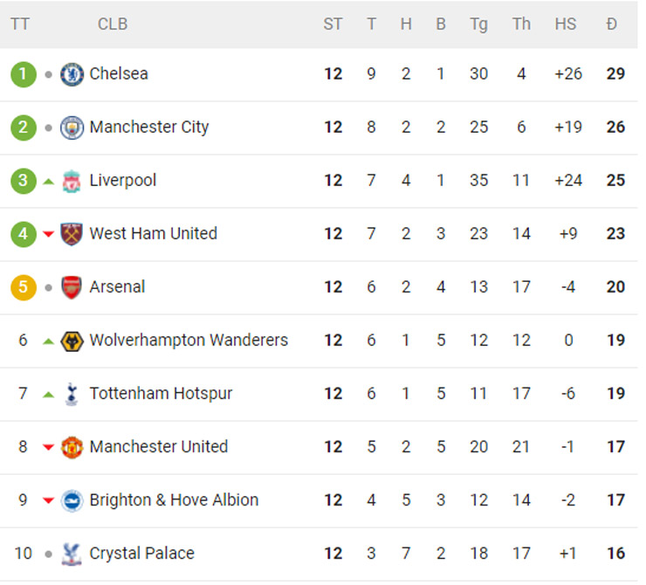Click the CLB column header
Image resolution: width=646 pixels, height=585 pixels.
pos(113,24)
